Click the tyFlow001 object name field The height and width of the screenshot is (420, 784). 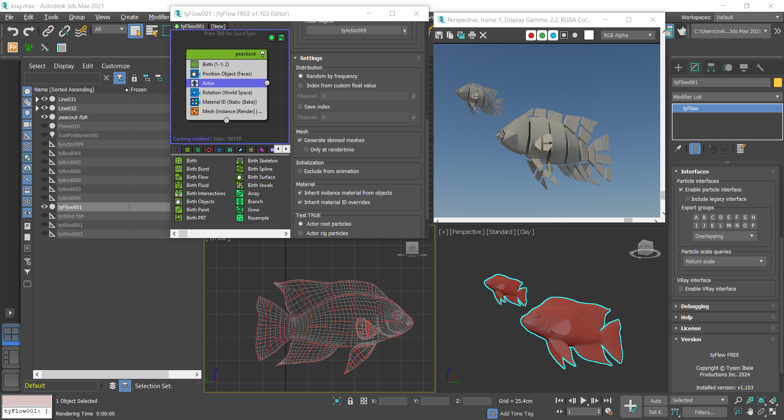pyautogui.click(x=721, y=82)
